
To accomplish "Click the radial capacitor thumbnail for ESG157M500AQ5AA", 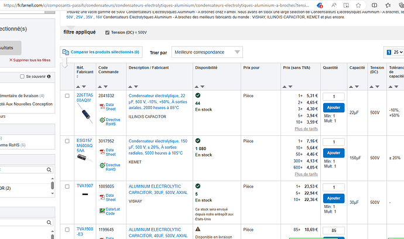I will click(85, 158).
